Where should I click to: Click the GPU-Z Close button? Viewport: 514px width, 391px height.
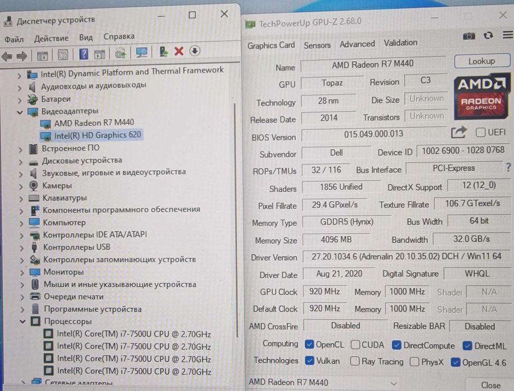click(490, 385)
